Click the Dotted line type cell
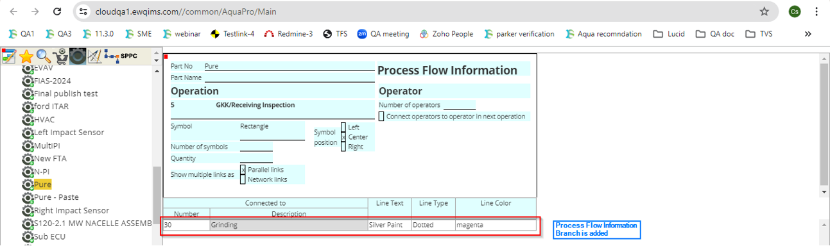 tap(433, 225)
